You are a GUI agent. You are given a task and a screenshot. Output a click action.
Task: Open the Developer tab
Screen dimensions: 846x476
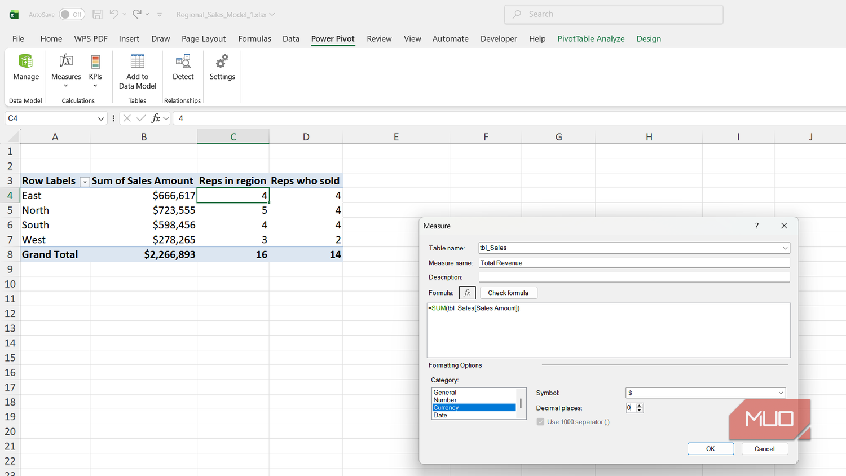(499, 38)
